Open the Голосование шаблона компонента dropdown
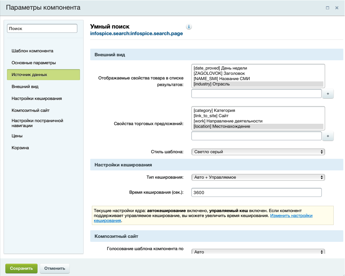The width and height of the screenshot is (345, 276). [x=258, y=252]
